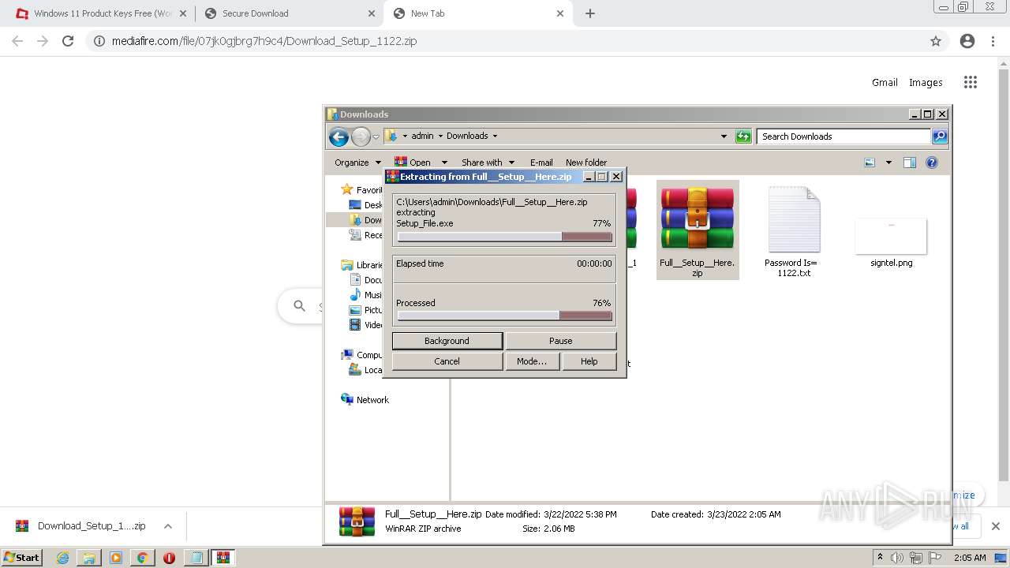This screenshot has width=1010, height=568.
Task: Click the Gmail link
Action: [885, 82]
